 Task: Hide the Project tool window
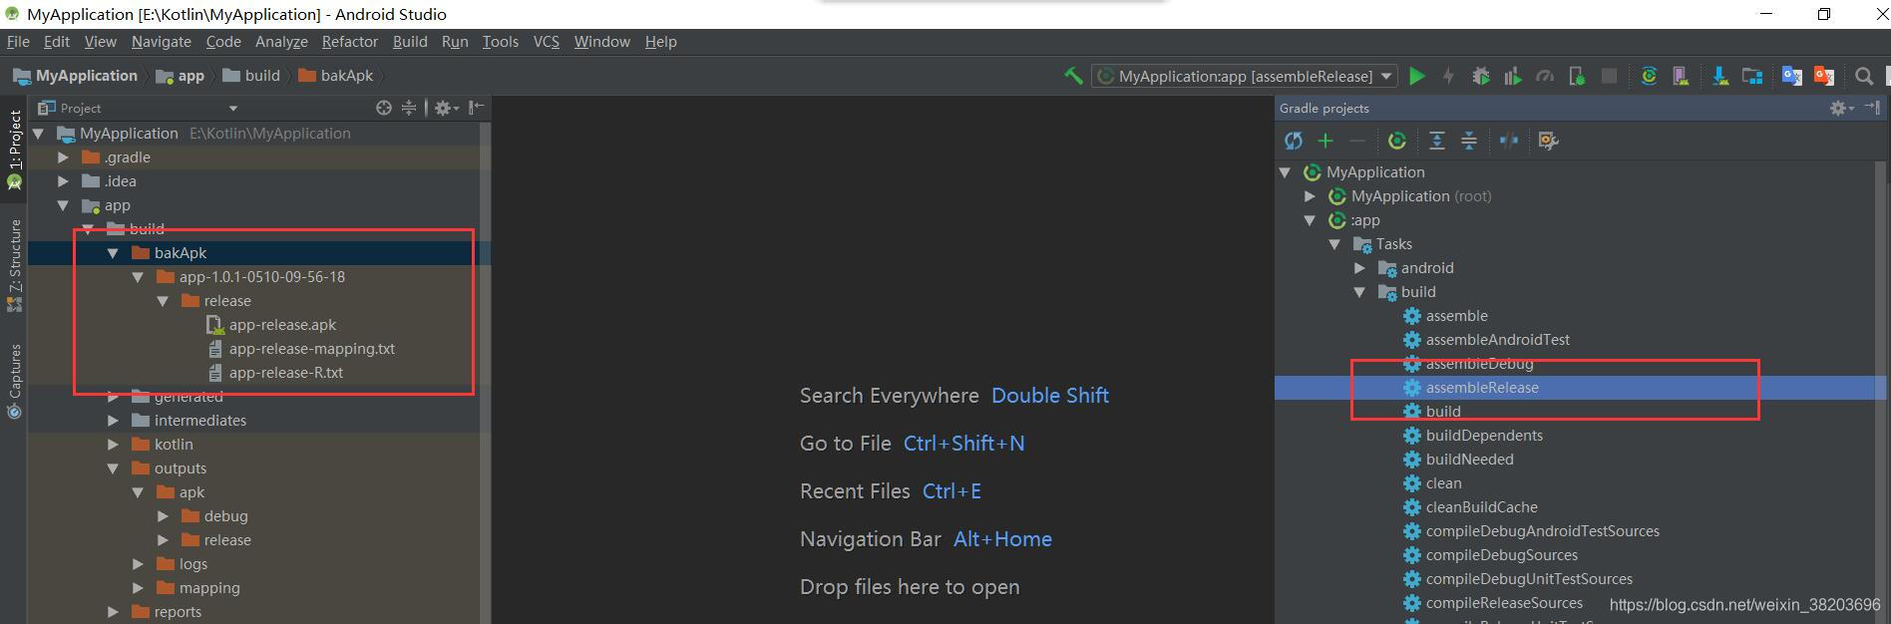point(477,108)
